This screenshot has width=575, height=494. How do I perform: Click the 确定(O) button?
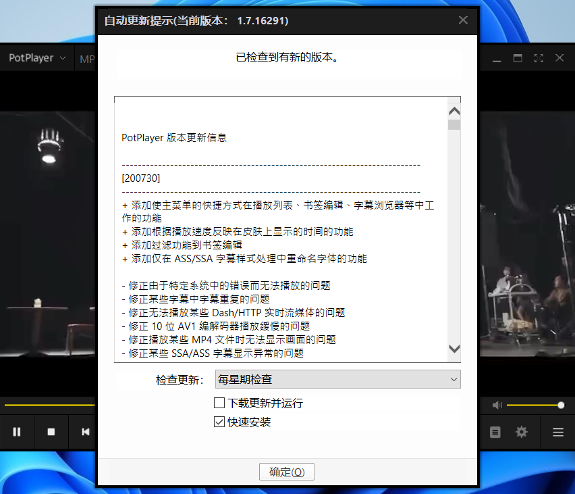(x=287, y=472)
